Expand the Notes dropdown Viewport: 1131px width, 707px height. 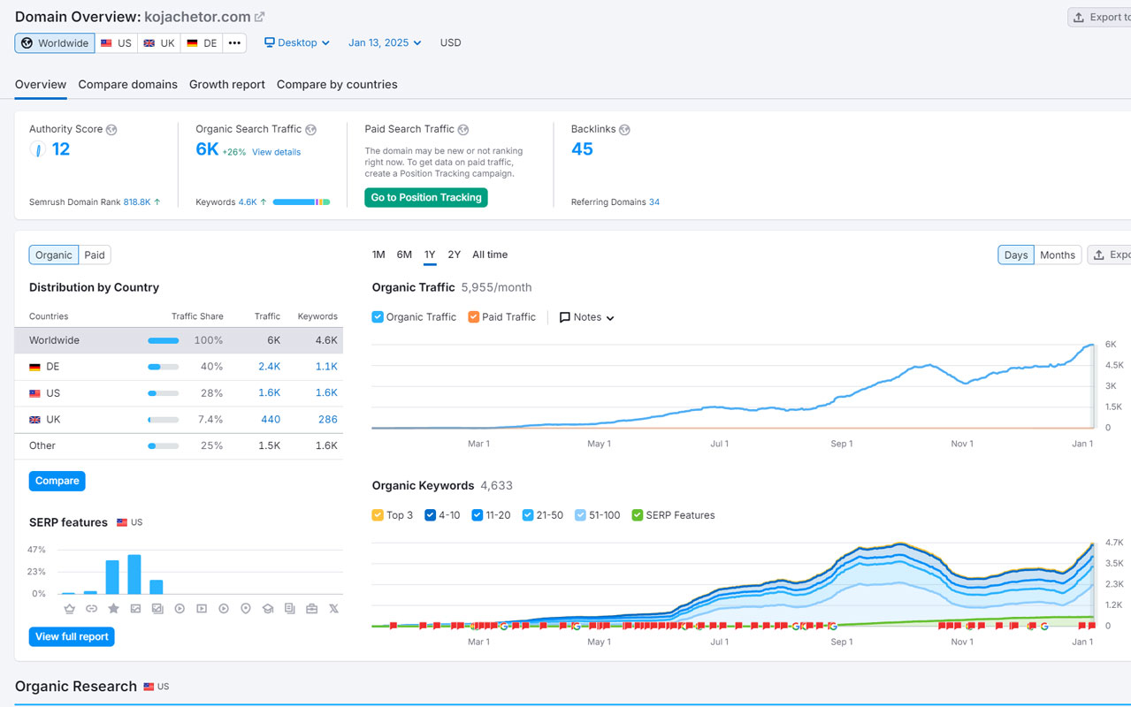[587, 317]
